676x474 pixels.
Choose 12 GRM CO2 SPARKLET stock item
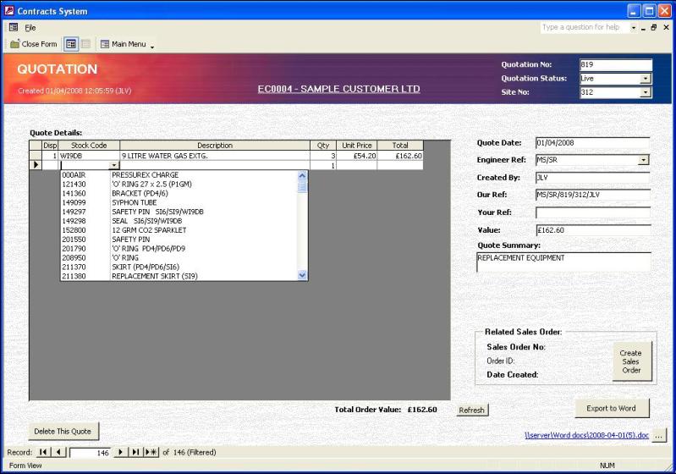pyautogui.click(x=148, y=230)
